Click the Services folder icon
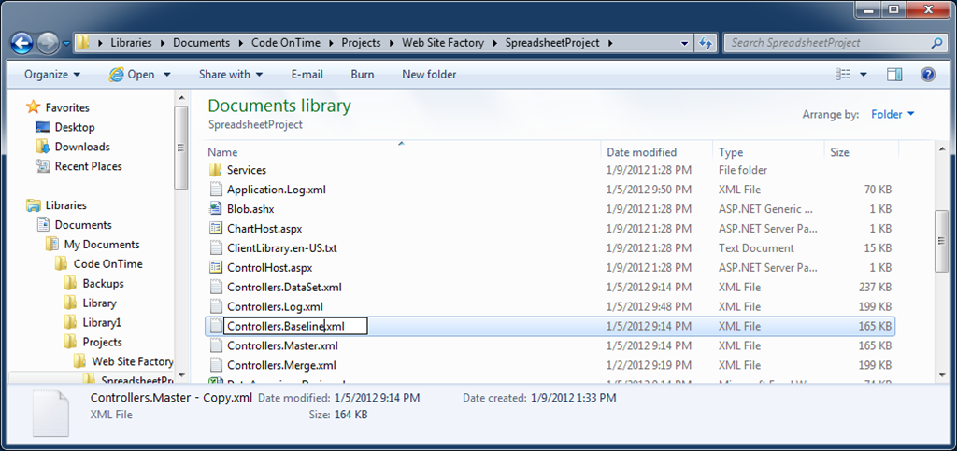Screen dimensions: 957x451 coord(214,170)
